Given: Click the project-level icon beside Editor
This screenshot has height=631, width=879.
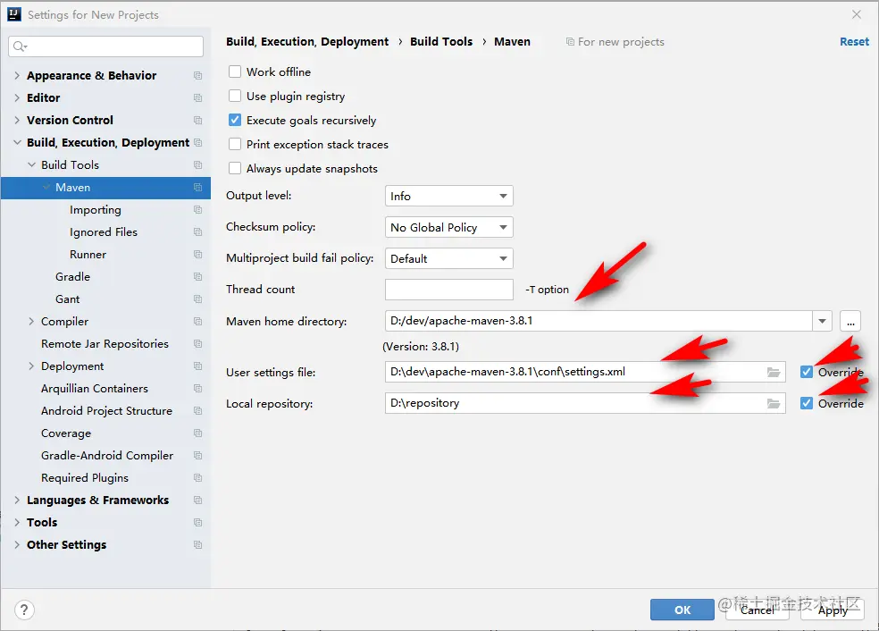Looking at the screenshot, I should click(x=198, y=98).
